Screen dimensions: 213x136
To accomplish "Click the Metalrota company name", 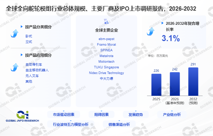I will tap(106, 56).
